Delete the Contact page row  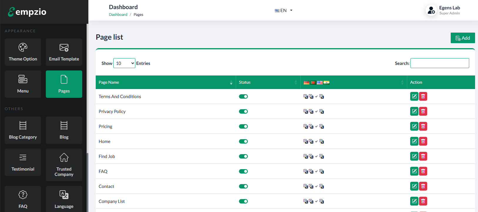click(x=423, y=186)
